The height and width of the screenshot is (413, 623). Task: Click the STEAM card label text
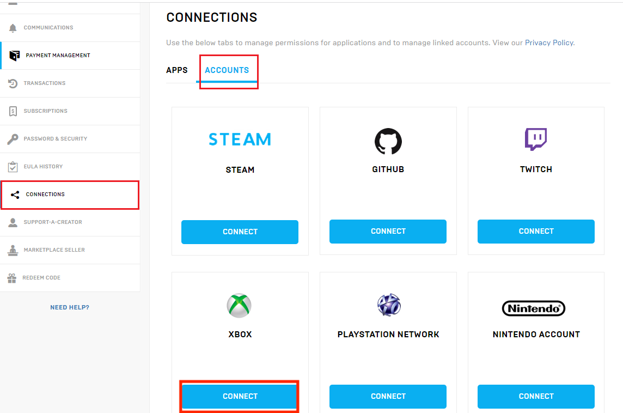240,170
